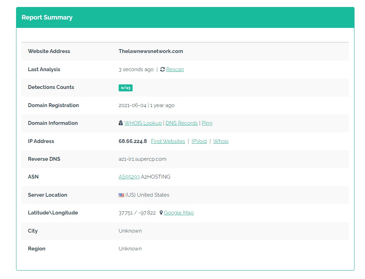
Task: Click the Domain Information label
Action: pyautogui.click(x=53, y=123)
